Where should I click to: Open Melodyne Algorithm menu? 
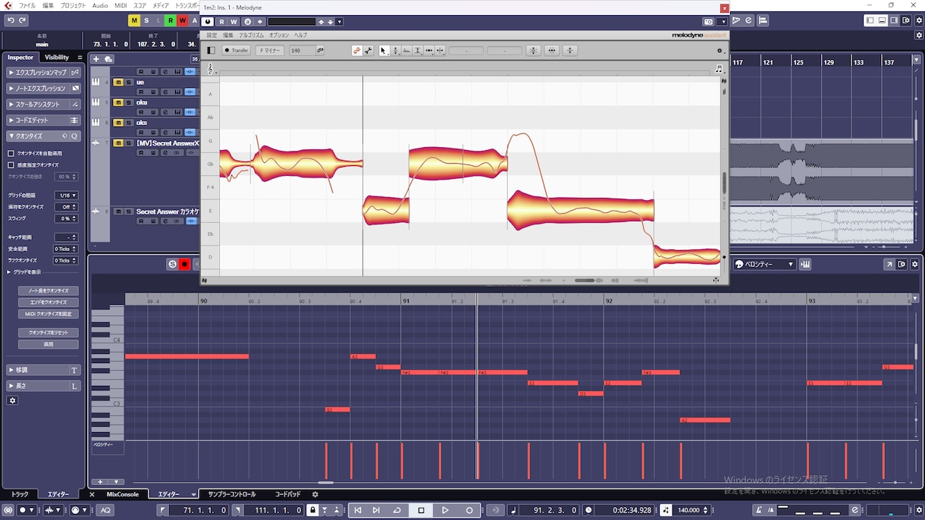click(252, 35)
